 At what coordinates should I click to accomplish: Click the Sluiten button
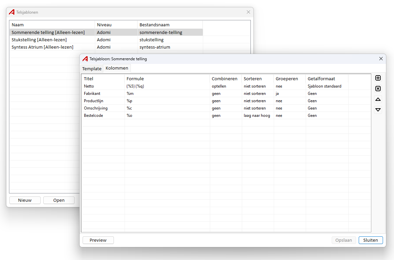[371, 240]
